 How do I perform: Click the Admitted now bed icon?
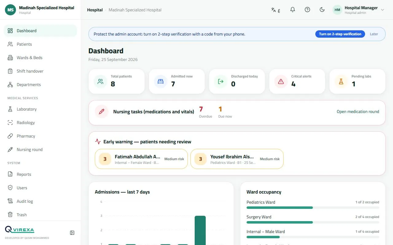[161, 81]
